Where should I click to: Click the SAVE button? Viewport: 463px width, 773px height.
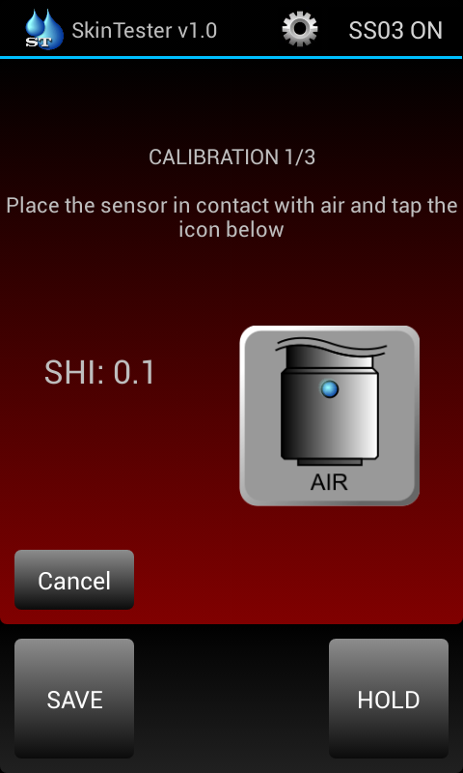[x=74, y=699]
